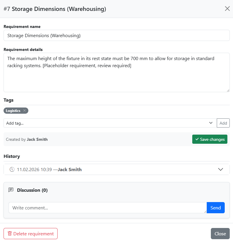Select the Logistics tag chip
Screen dimensions: 233x243
pos(13,110)
